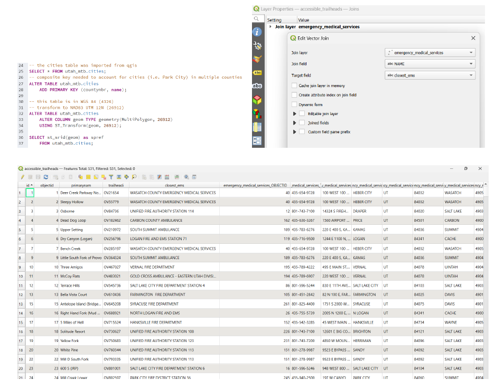The image size is (495, 389).
Task: Reload the attribute table
Action: point(46,177)
